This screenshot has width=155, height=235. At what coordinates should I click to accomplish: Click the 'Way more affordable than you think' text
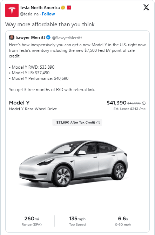coord(50,24)
